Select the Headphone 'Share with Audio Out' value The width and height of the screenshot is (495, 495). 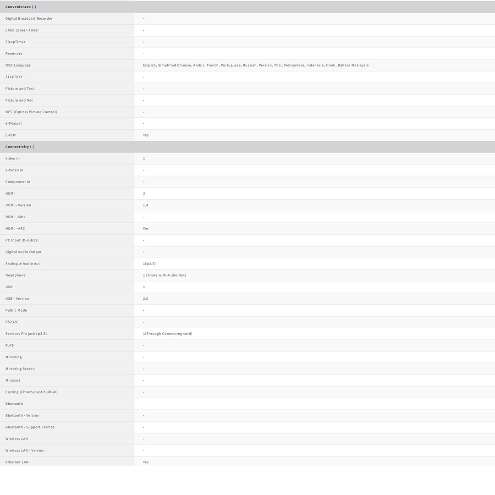tap(164, 275)
